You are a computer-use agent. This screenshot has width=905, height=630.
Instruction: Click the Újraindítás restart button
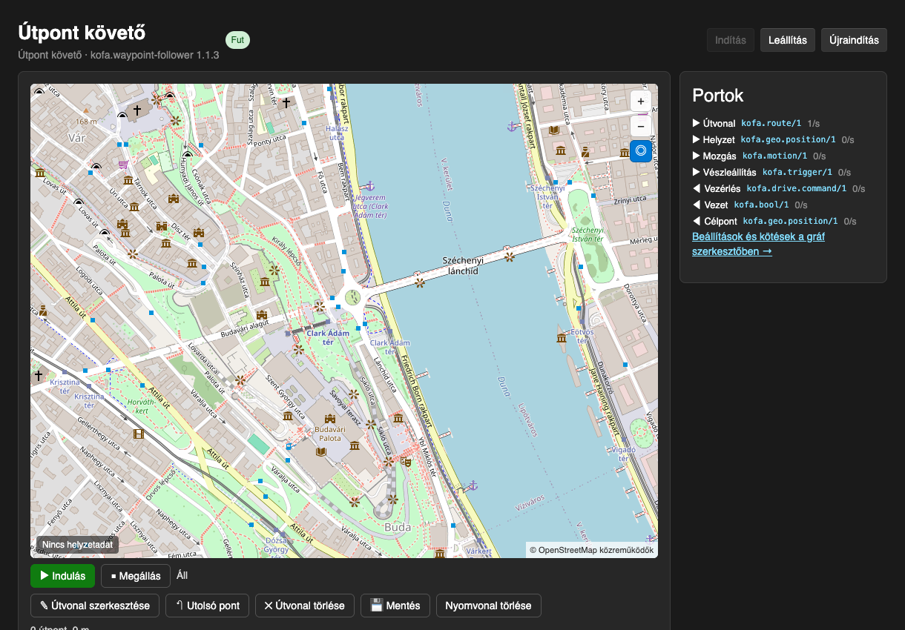click(x=854, y=40)
